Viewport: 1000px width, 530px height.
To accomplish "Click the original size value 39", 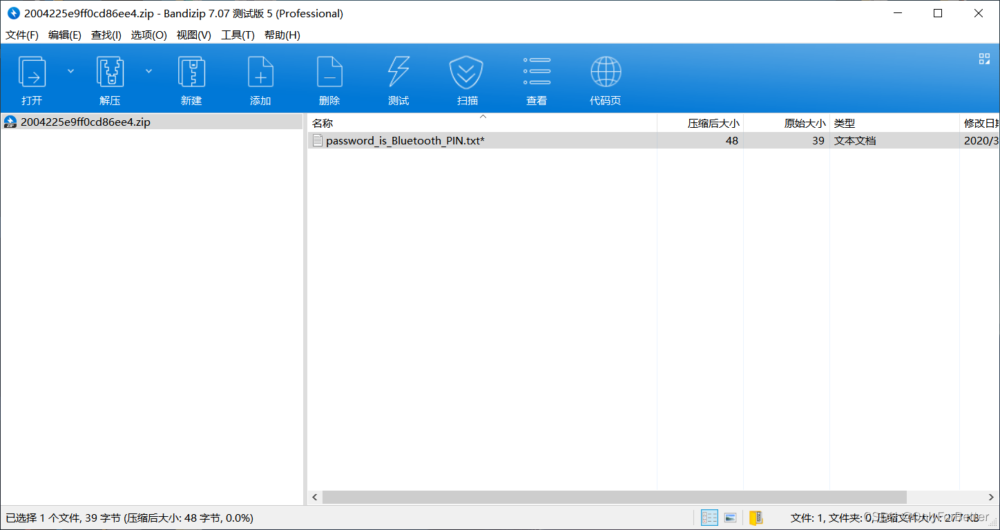I will point(818,140).
